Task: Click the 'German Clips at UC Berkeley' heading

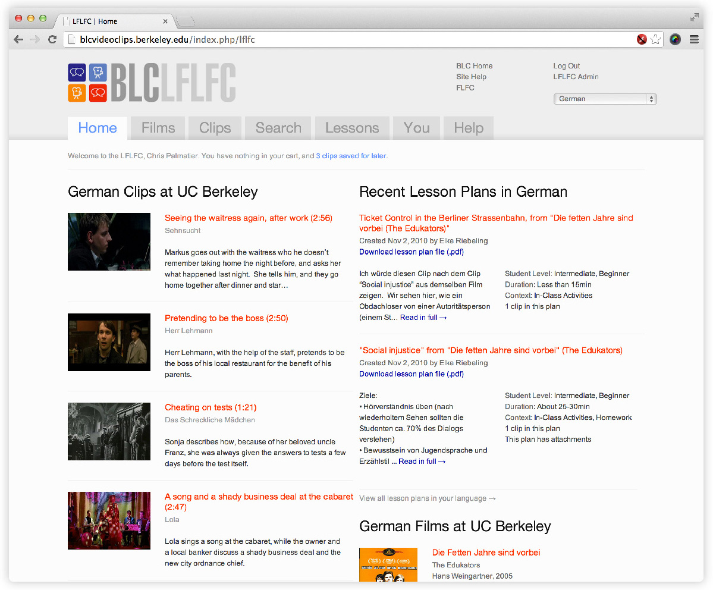Action: tap(163, 192)
